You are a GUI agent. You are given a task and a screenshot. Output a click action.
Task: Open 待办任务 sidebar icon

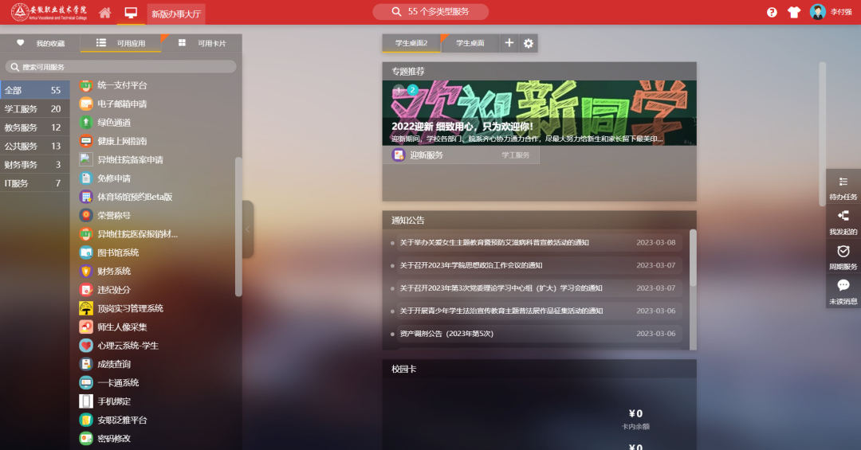tap(843, 186)
